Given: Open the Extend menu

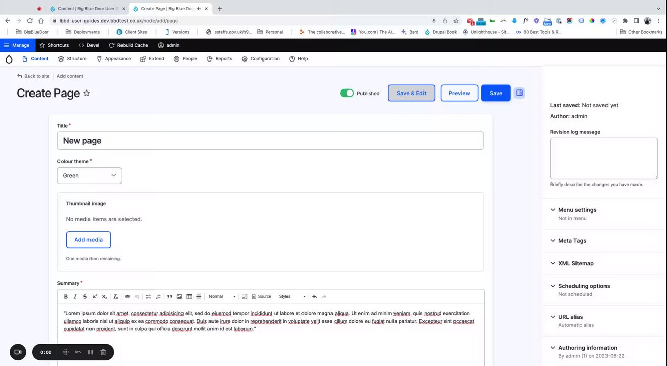Looking at the screenshot, I should pyautogui.click(x=153, y=59).
